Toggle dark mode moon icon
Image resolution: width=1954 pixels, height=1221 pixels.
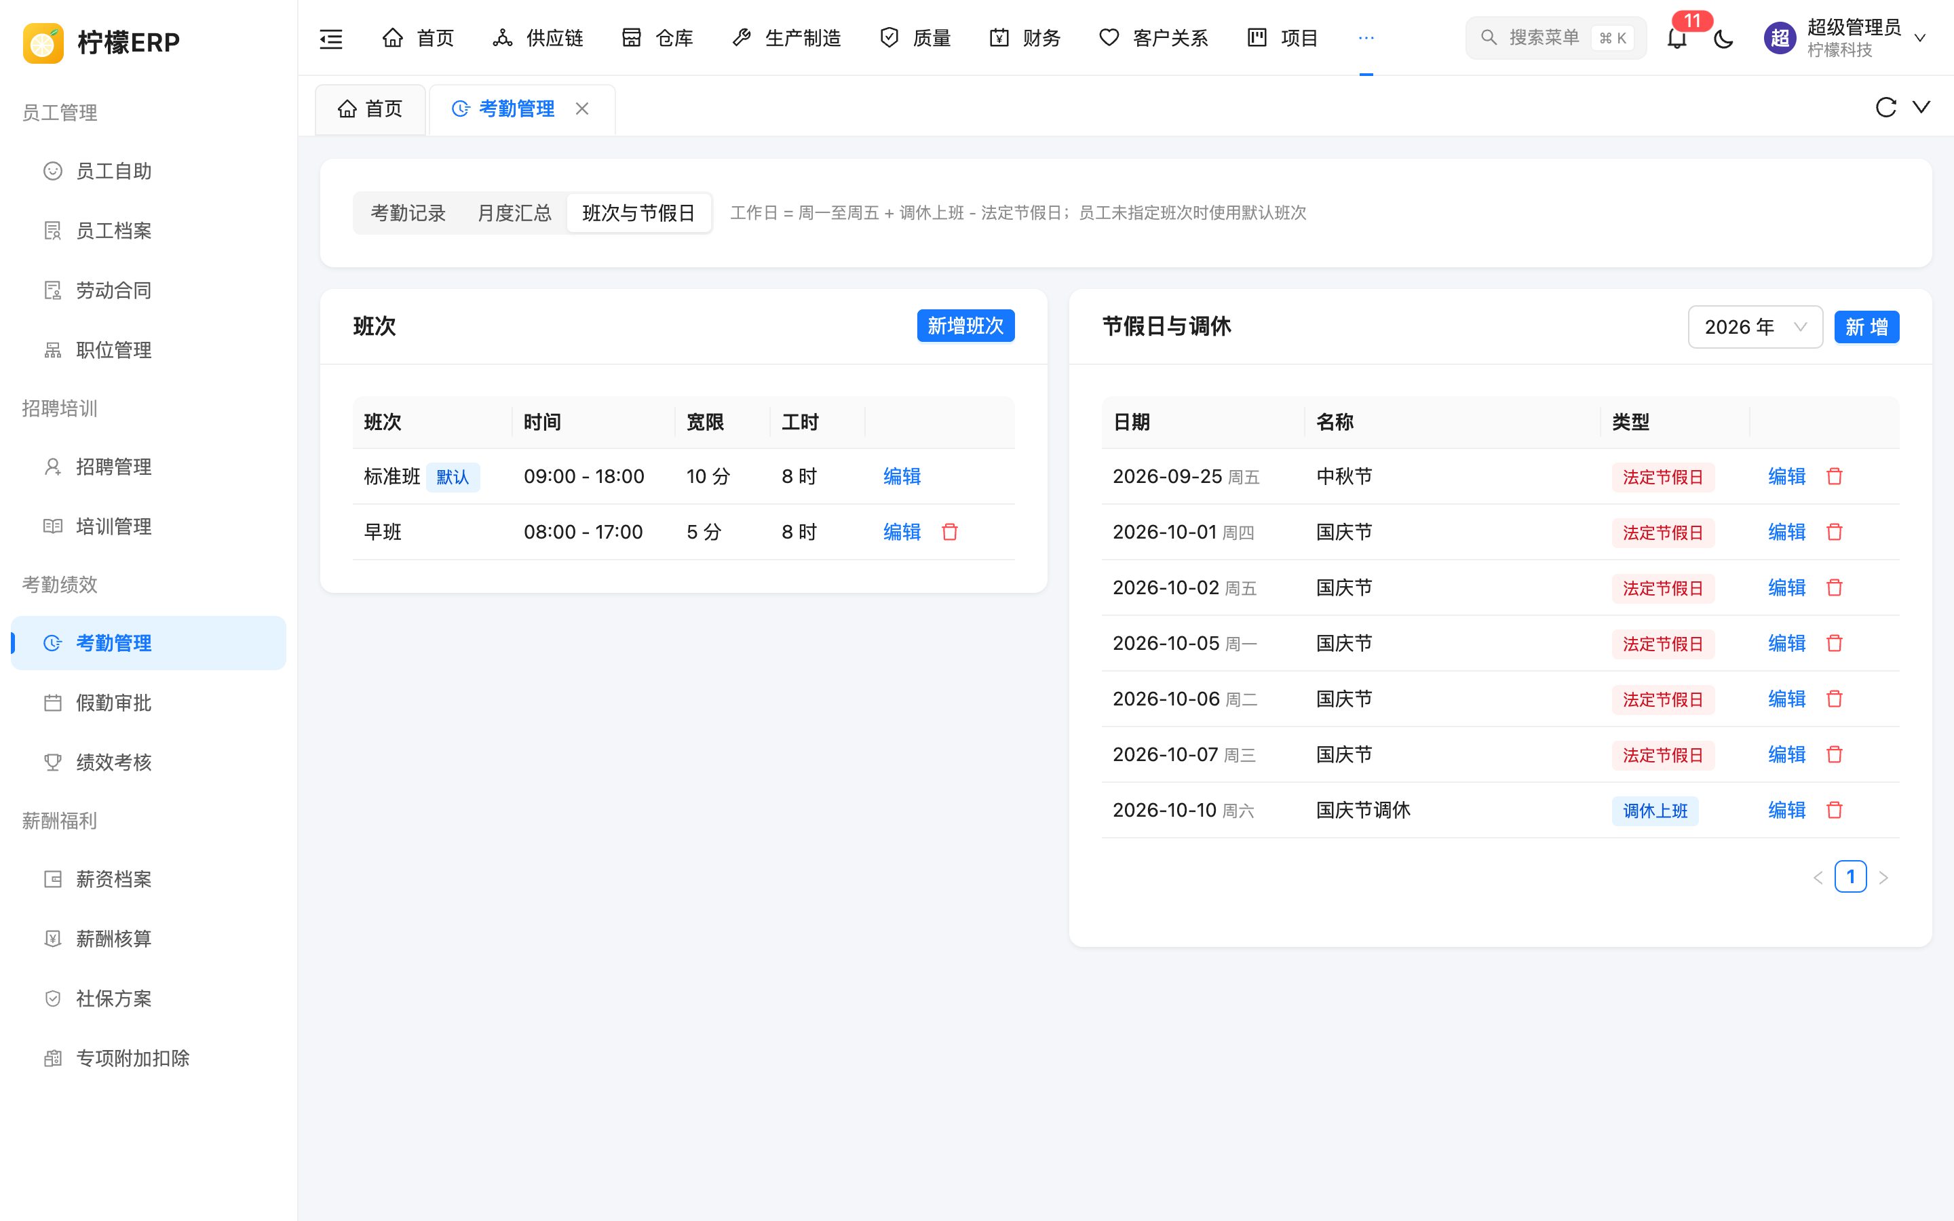click(1724, 38)
